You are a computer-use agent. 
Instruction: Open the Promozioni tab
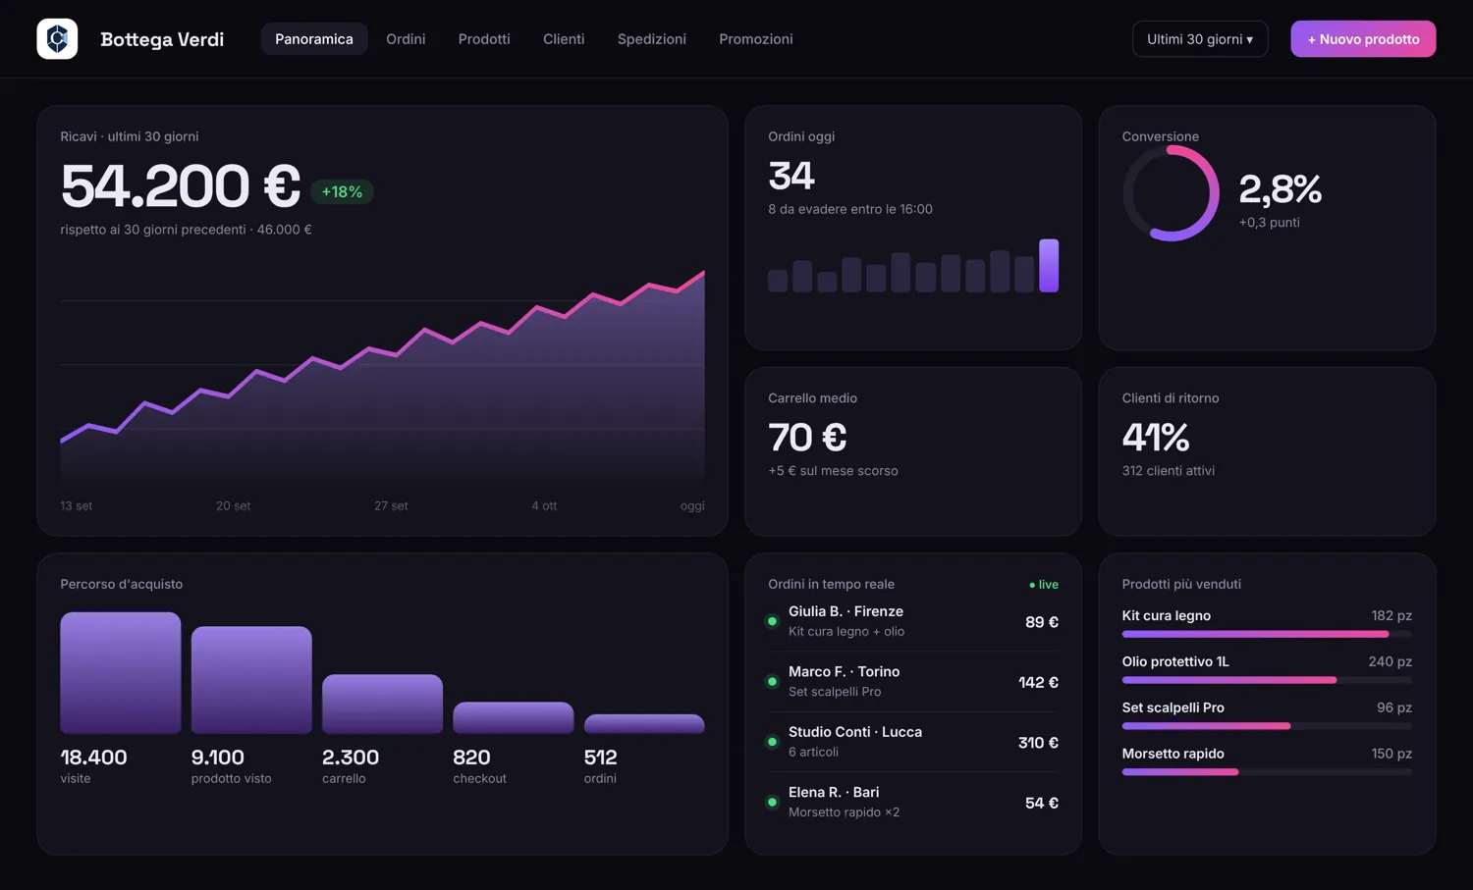click(756, 39)
